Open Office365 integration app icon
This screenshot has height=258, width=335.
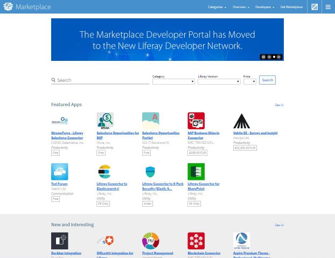click(x=105, y=241)
